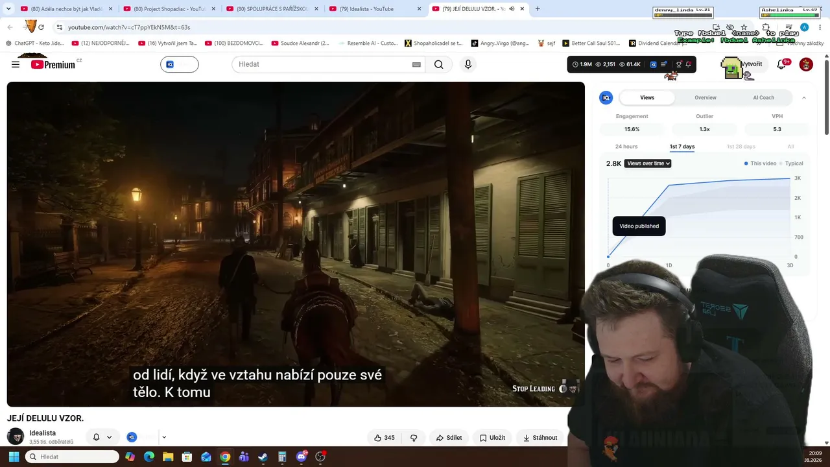
Task: Click the bell icon in the vidIQ bar
Action: click(689, 64)
